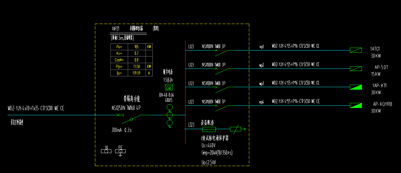Click the AP-5DT load name
The image size is (401, 173).
tap(381, 67)
